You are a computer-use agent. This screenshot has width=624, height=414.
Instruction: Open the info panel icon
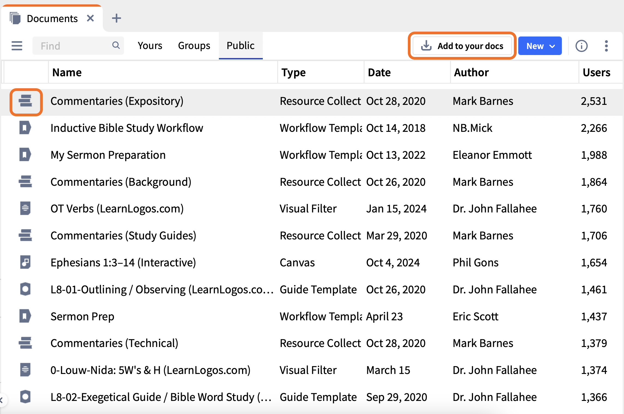click(x=581, y=46)
